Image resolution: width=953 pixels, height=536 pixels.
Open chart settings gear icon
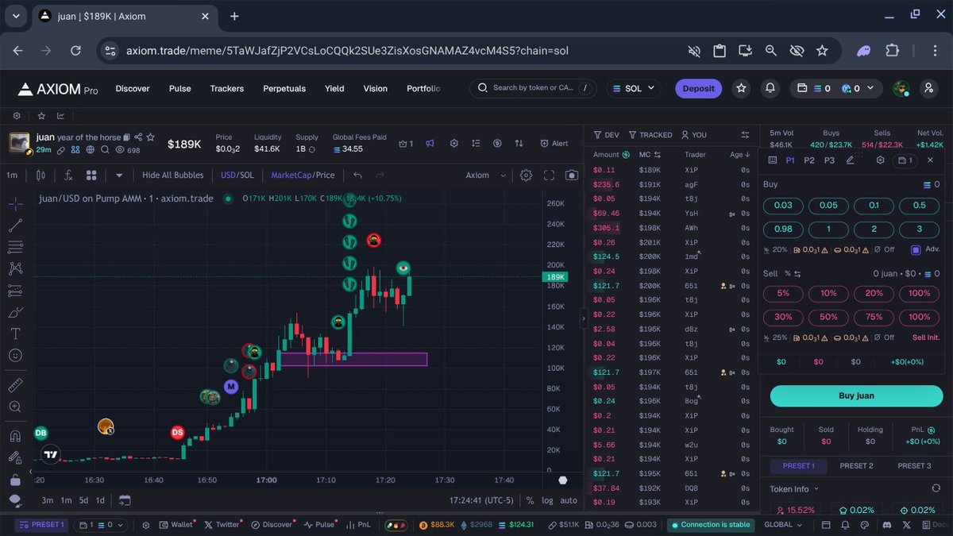click(526, 175)
